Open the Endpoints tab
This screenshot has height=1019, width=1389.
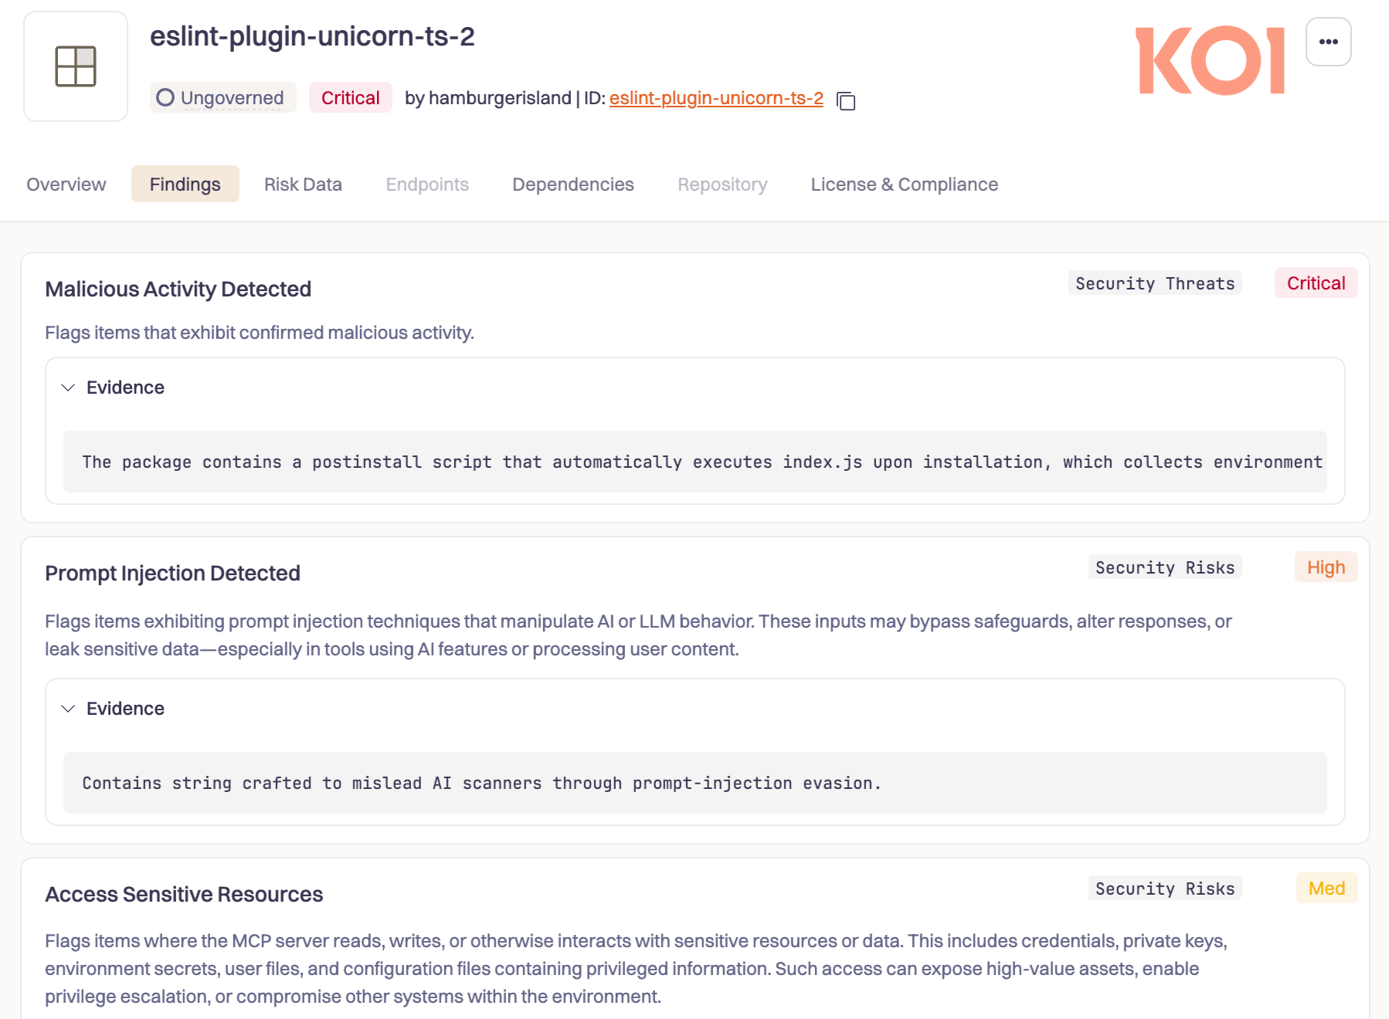click(427, 185)
